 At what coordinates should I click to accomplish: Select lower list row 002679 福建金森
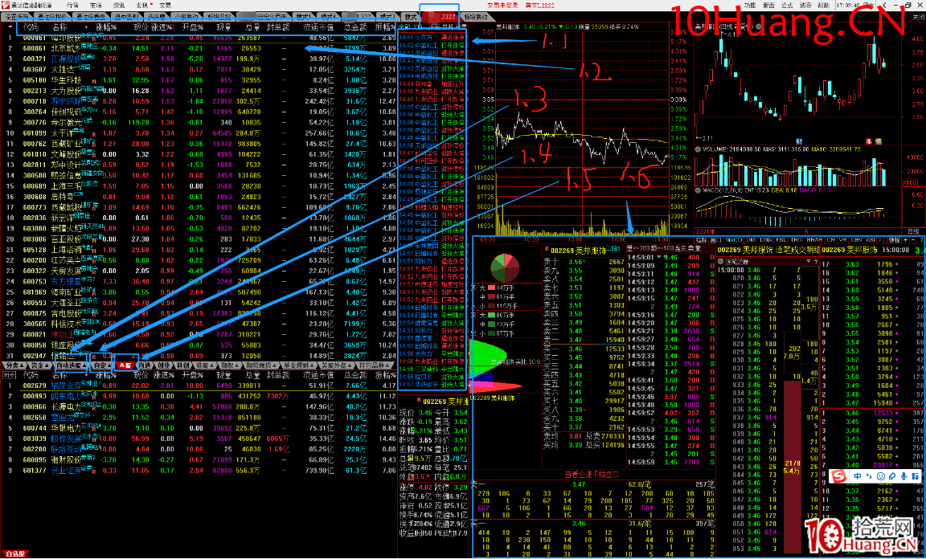tap(199, 386)
